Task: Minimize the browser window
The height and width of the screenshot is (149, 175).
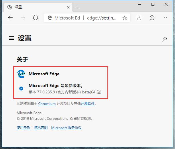Action: coord(140,5)
